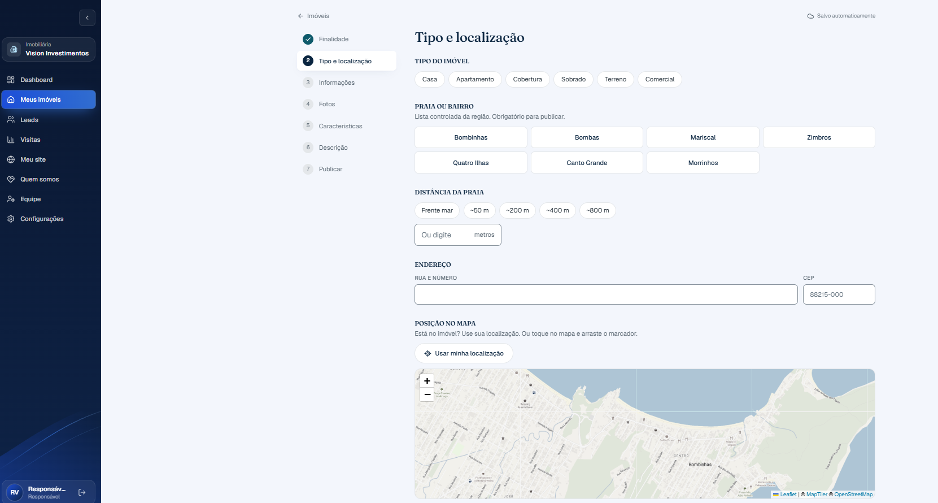Select Canto Grande neighborhood
The width and height of the screenshot is (938, 503).
[x=587, y=163]
